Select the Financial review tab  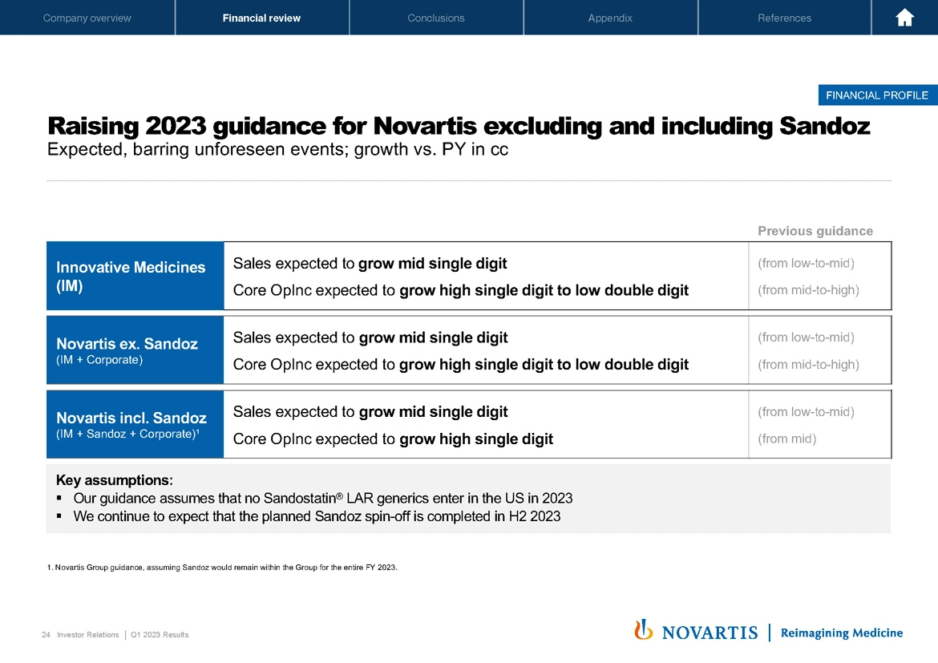[x=262, y=17]
